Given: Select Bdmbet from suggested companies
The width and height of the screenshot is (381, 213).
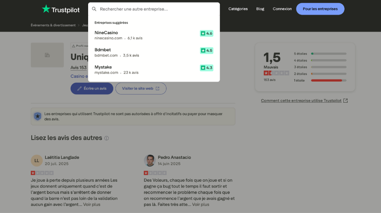Looking at the screenshot, I should [x=103, y=50].
